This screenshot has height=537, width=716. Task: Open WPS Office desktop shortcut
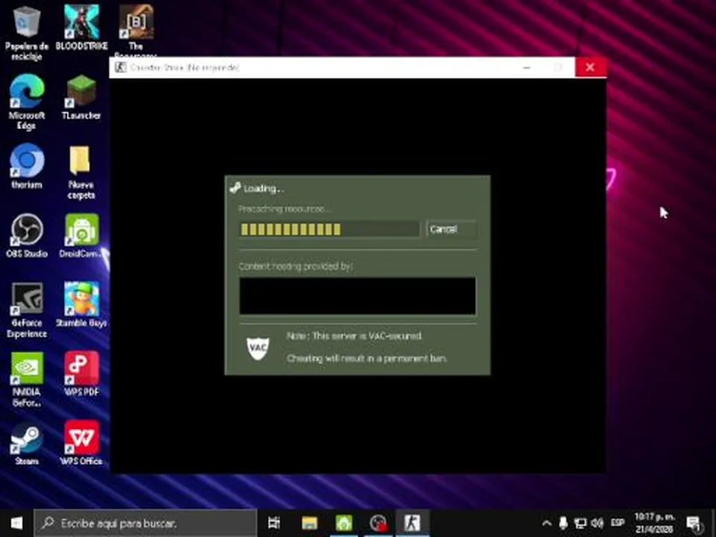(x=82, y=443)
